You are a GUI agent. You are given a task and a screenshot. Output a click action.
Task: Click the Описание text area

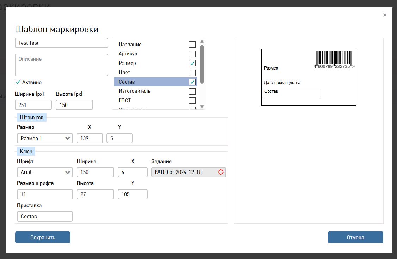coord(62,65)
